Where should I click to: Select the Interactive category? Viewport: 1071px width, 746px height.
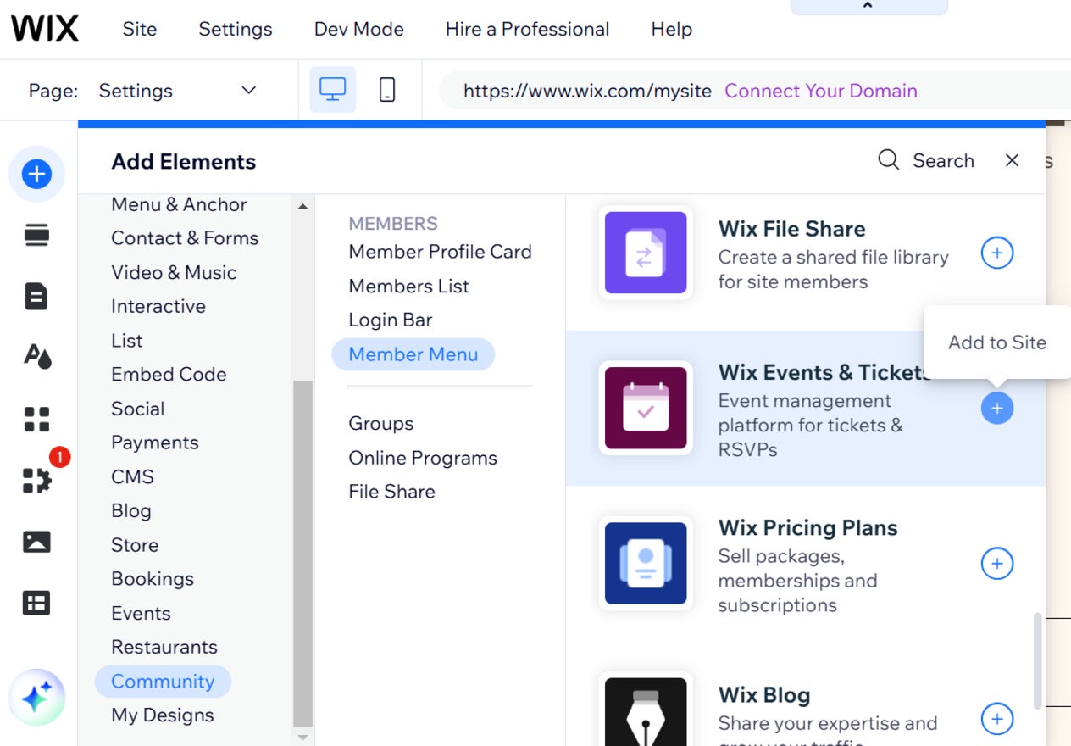pyautogui.click(x=158, y=306)
